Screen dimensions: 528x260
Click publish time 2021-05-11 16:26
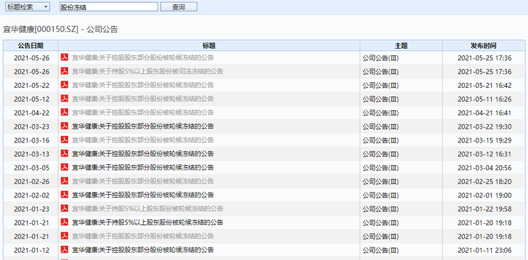coord(484,100)
